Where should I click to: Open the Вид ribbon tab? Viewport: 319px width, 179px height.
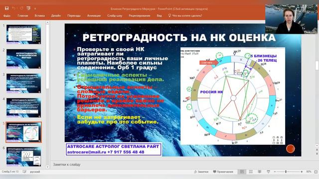[x=159, y=15]
